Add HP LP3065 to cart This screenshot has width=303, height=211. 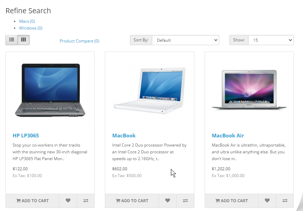pos(32,200)
